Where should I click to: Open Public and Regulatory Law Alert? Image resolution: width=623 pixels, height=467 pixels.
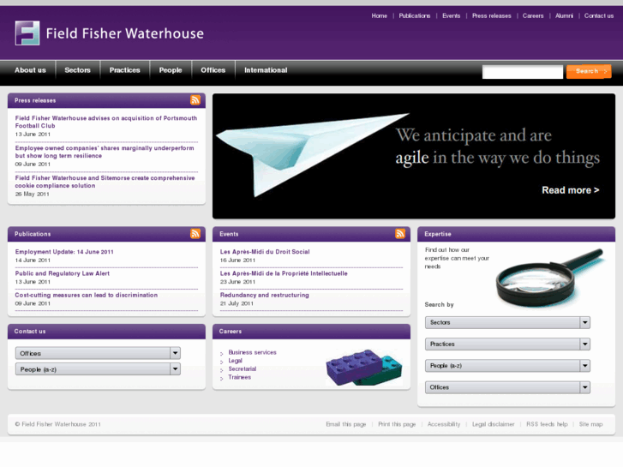(63, 273)
